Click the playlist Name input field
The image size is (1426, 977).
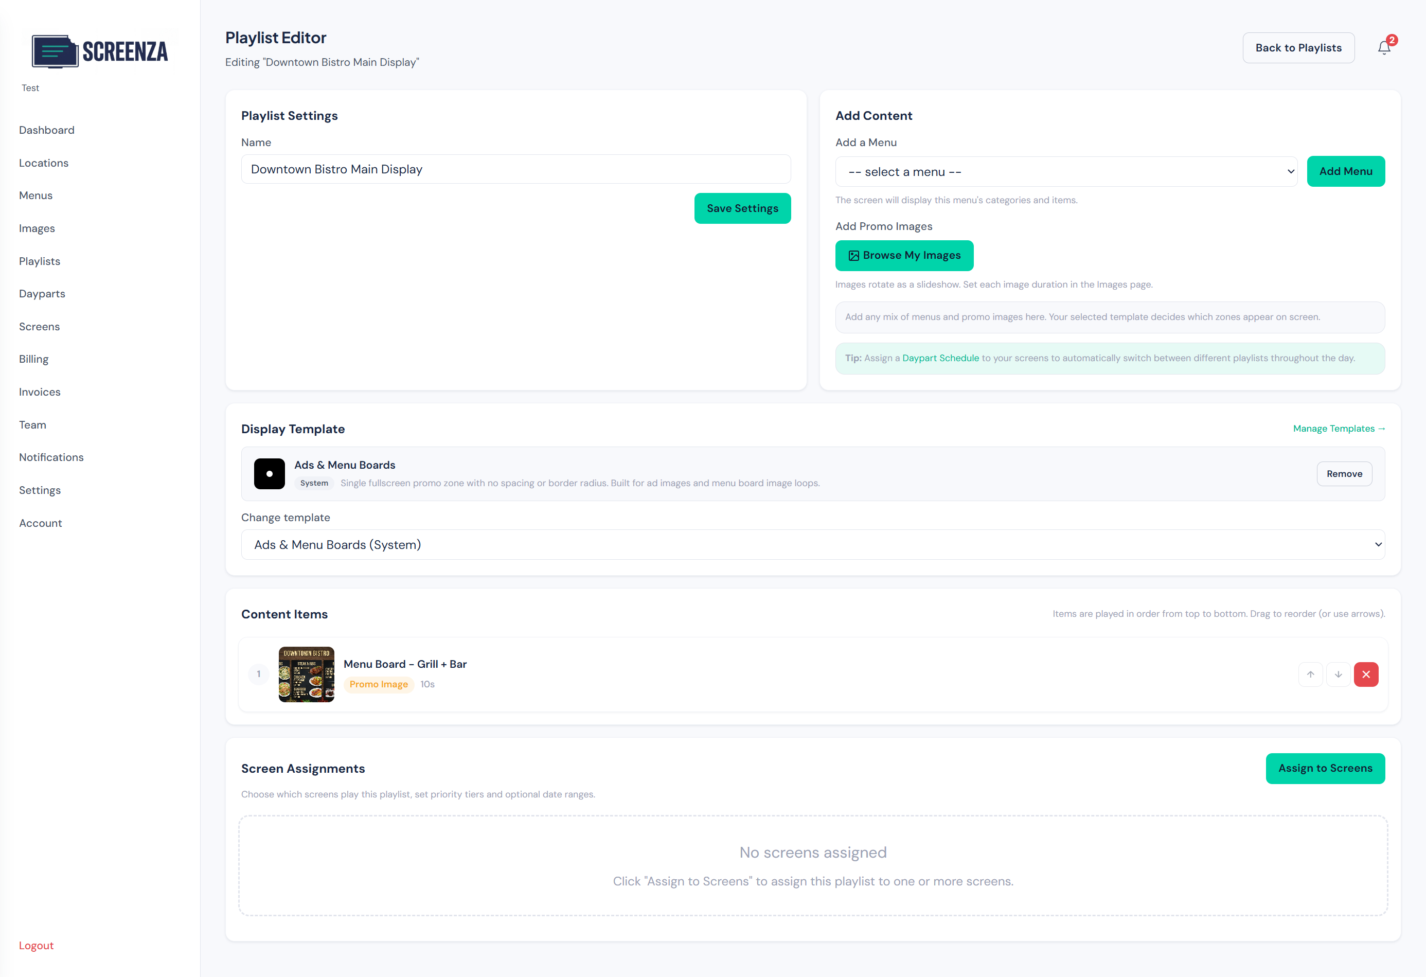(516, 169)
